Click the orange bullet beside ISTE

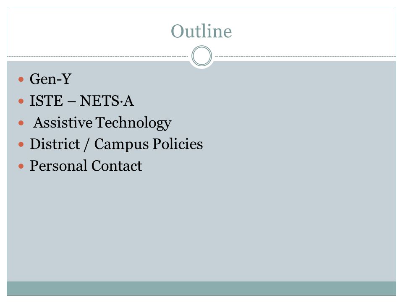[21, 101]
